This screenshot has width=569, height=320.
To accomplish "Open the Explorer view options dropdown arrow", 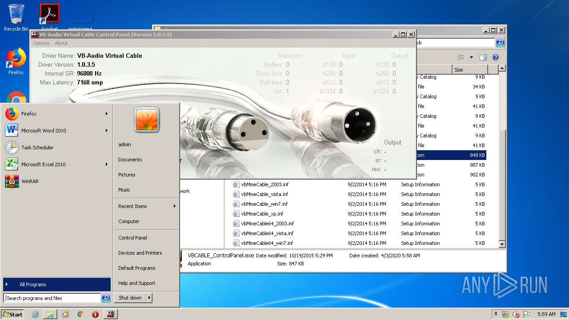I will pos(471,57).
